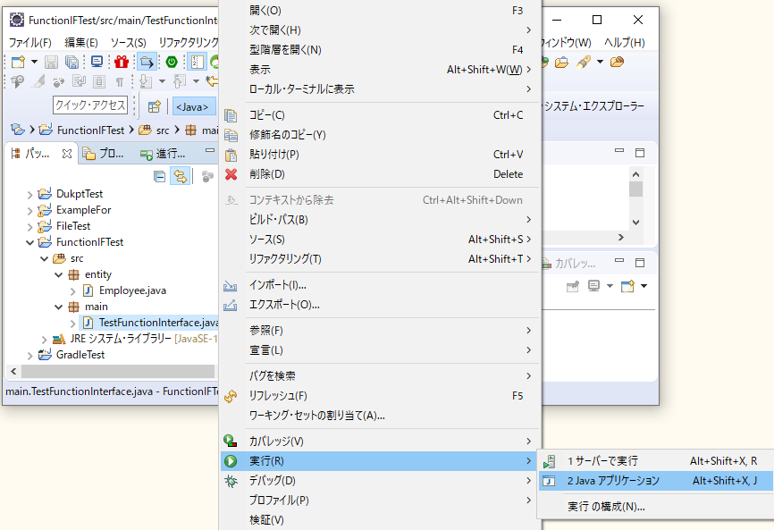Screen dimensions: 774x530
Task: Click the new console view icon
Action: [x=628, y=286]
